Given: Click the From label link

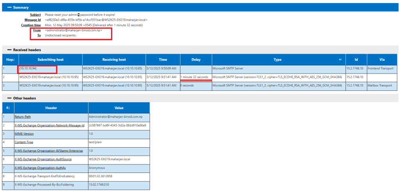Looking at the screenshot, I should 37,30.
